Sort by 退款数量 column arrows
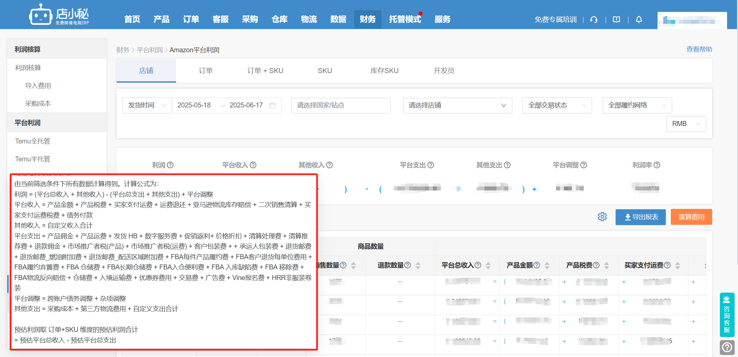 [x=418, y=265]
